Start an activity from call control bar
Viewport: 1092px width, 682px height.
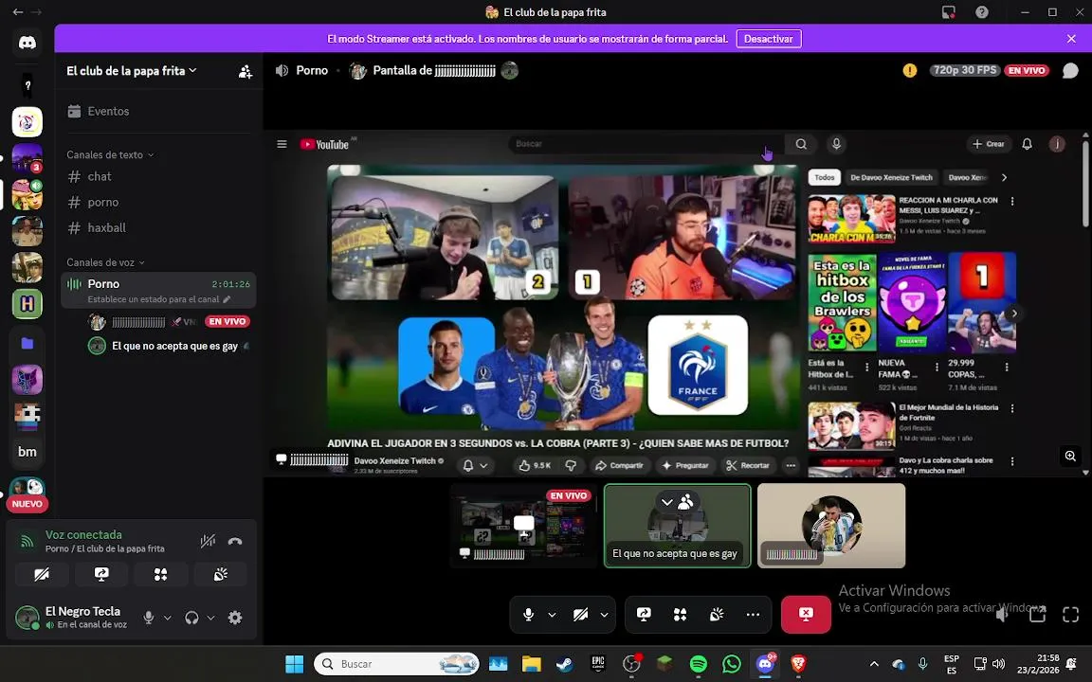[x=681, y=615]
